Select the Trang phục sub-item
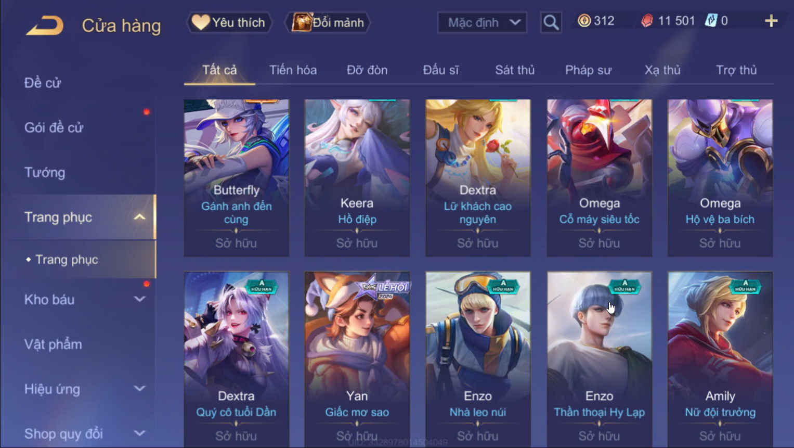794x448 pixels. tap(67, 259)
